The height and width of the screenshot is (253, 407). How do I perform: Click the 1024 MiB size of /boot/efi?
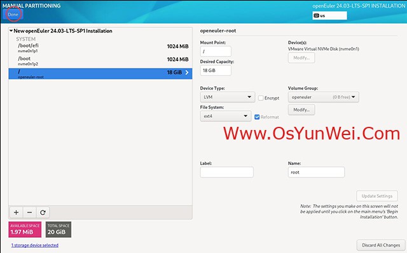pyautogui.click(x=177, y=46)
